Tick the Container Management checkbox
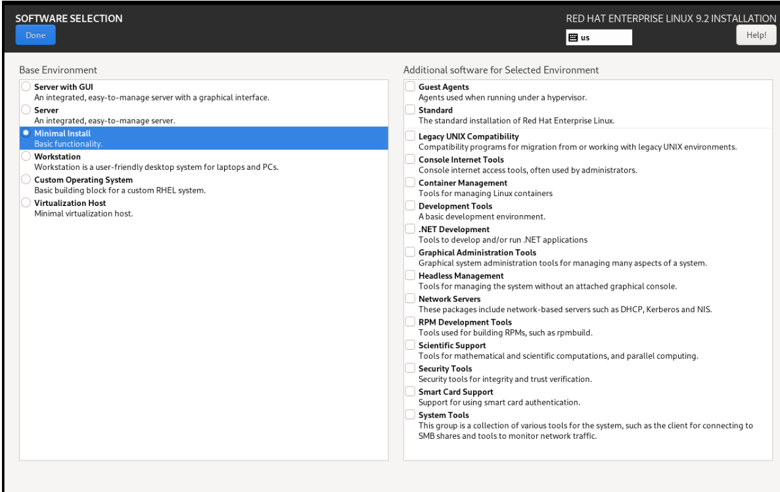 pos(410,182)
